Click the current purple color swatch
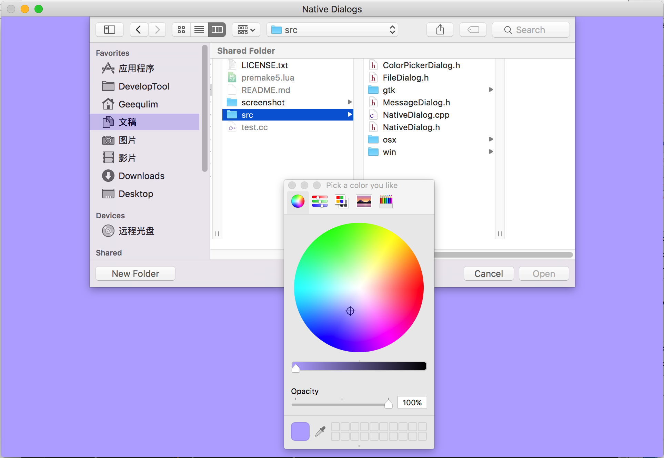The width and height of the screenshot is (664, 458). point(300,431)
